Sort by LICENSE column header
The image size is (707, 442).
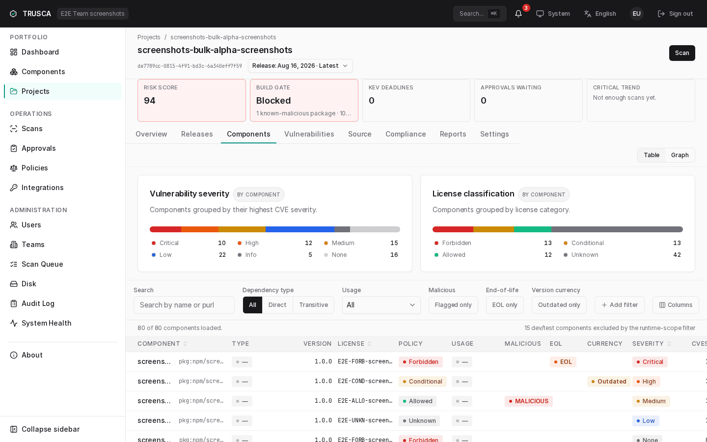[x=354, y=344]
